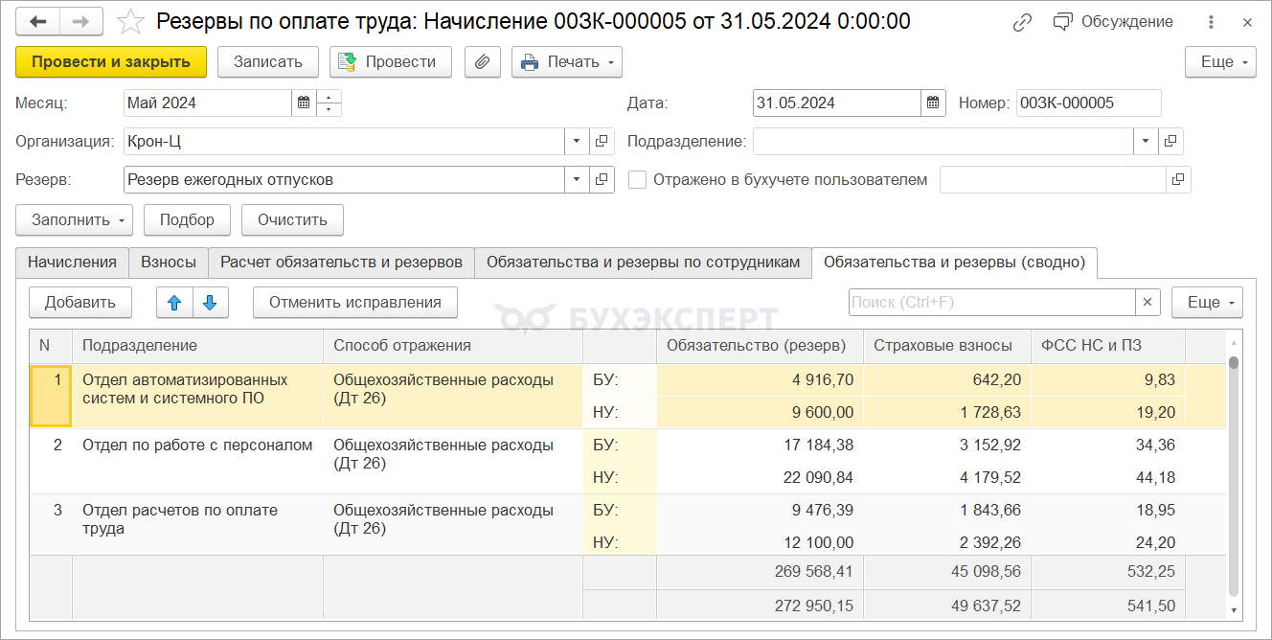Switch to the Начисления tab
The height and width of the screenshot is (640, 1272).
point(73,263)
